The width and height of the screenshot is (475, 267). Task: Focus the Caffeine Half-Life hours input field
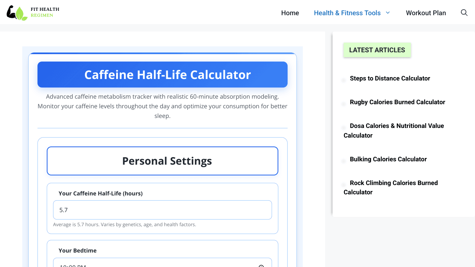162,210
